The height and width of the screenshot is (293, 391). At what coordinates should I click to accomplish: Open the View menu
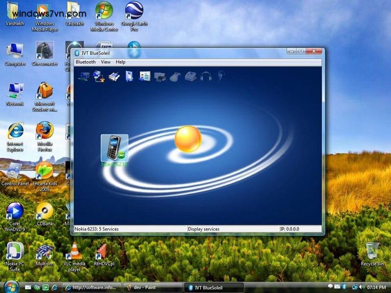coord(106,62)
